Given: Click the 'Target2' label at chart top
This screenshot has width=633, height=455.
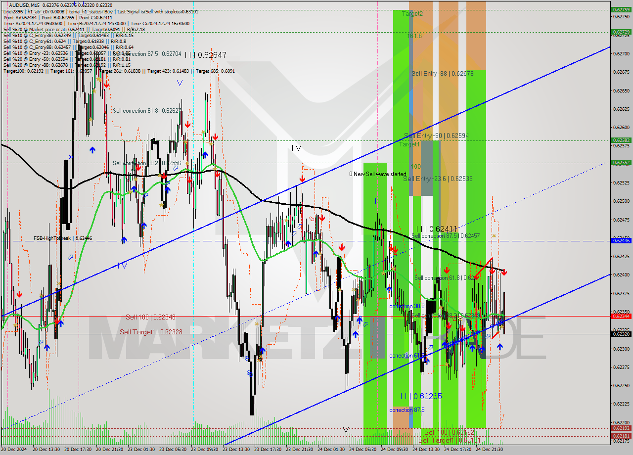Looking at the screenshot, I should 412,14.
